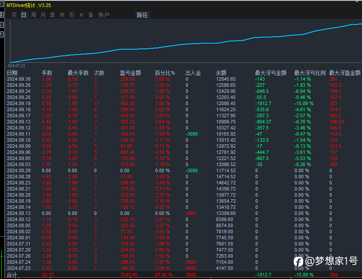Click the 合计 totals row label
The width and height of the screenshot is (362, 279).
click(x=12, y=275)
